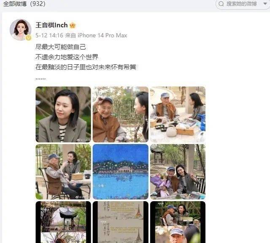
Task: Open the 王音棋Inch username link
Action: tap(51, 25)
